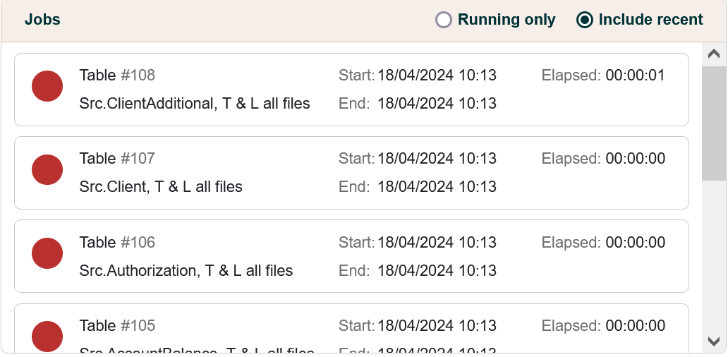Image resolution: width=728 pixels, height=357 pixels.
Task: Click the end time of Table #106
Action: coord(437,270)
